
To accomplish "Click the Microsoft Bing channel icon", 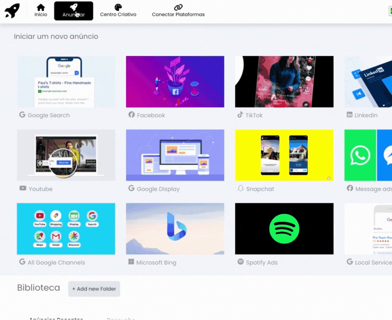I will [x=131, y=262].
